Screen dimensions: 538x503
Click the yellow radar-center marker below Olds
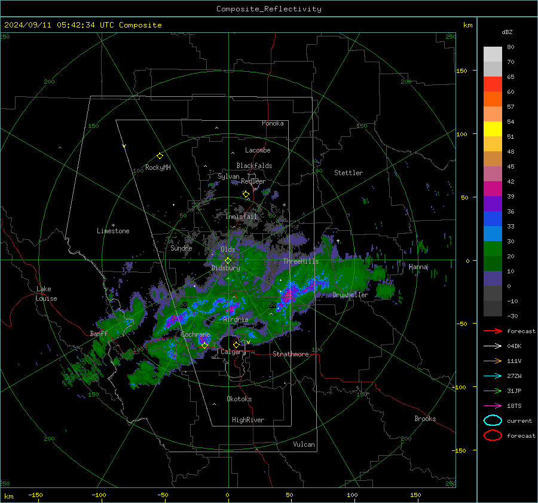(228, 261)
